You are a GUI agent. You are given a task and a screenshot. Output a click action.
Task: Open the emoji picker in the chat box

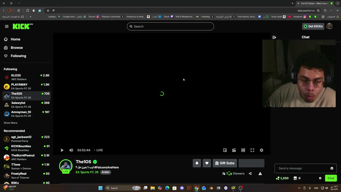[x=332, y=168]
